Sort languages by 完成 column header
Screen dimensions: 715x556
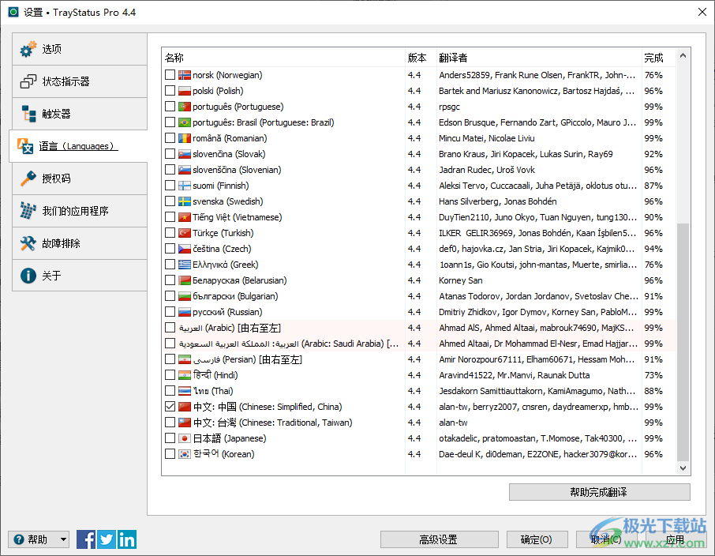653,58
